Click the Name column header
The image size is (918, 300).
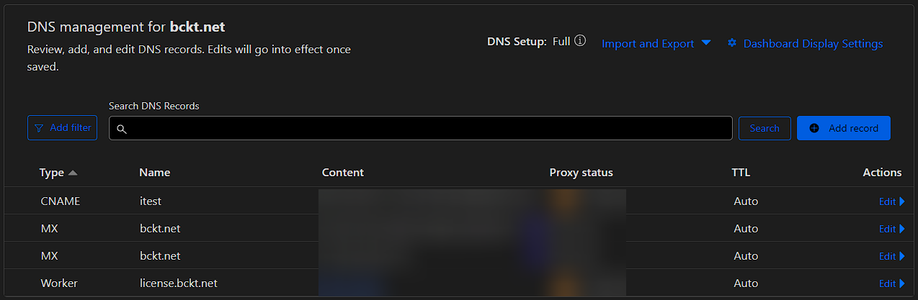[x=155, y=173]
